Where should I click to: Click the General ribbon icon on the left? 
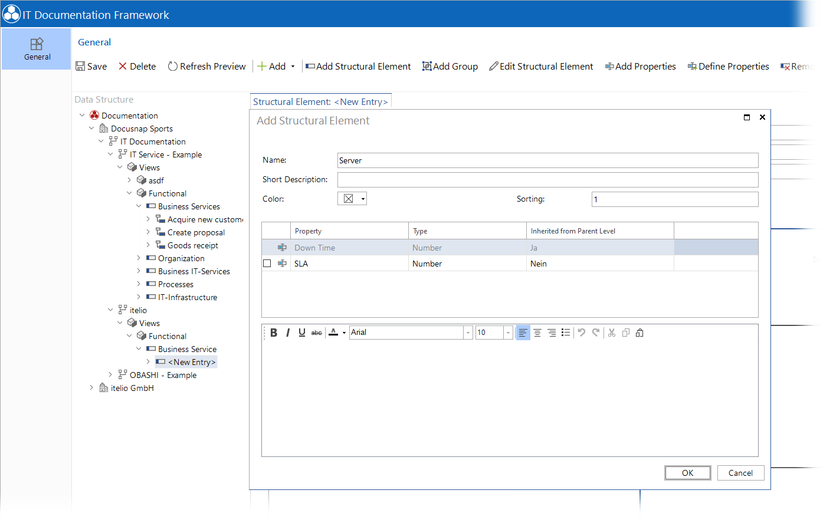(37, 44)
